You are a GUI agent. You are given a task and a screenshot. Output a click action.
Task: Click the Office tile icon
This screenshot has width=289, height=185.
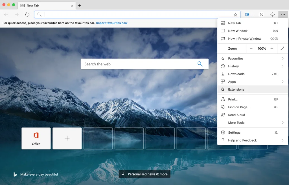36,135
